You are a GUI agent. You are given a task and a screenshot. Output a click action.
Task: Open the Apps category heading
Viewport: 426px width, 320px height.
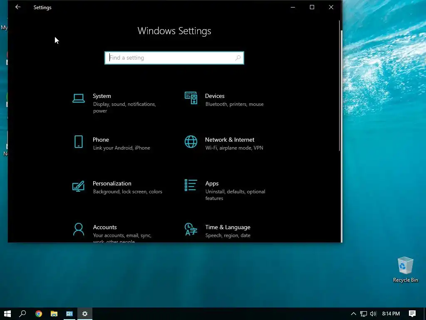pos(212,183)
